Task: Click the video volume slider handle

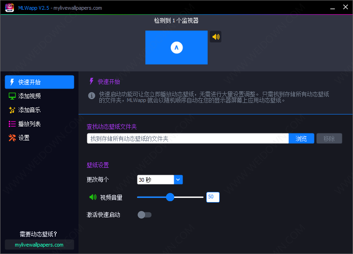Action: (170, 197)
